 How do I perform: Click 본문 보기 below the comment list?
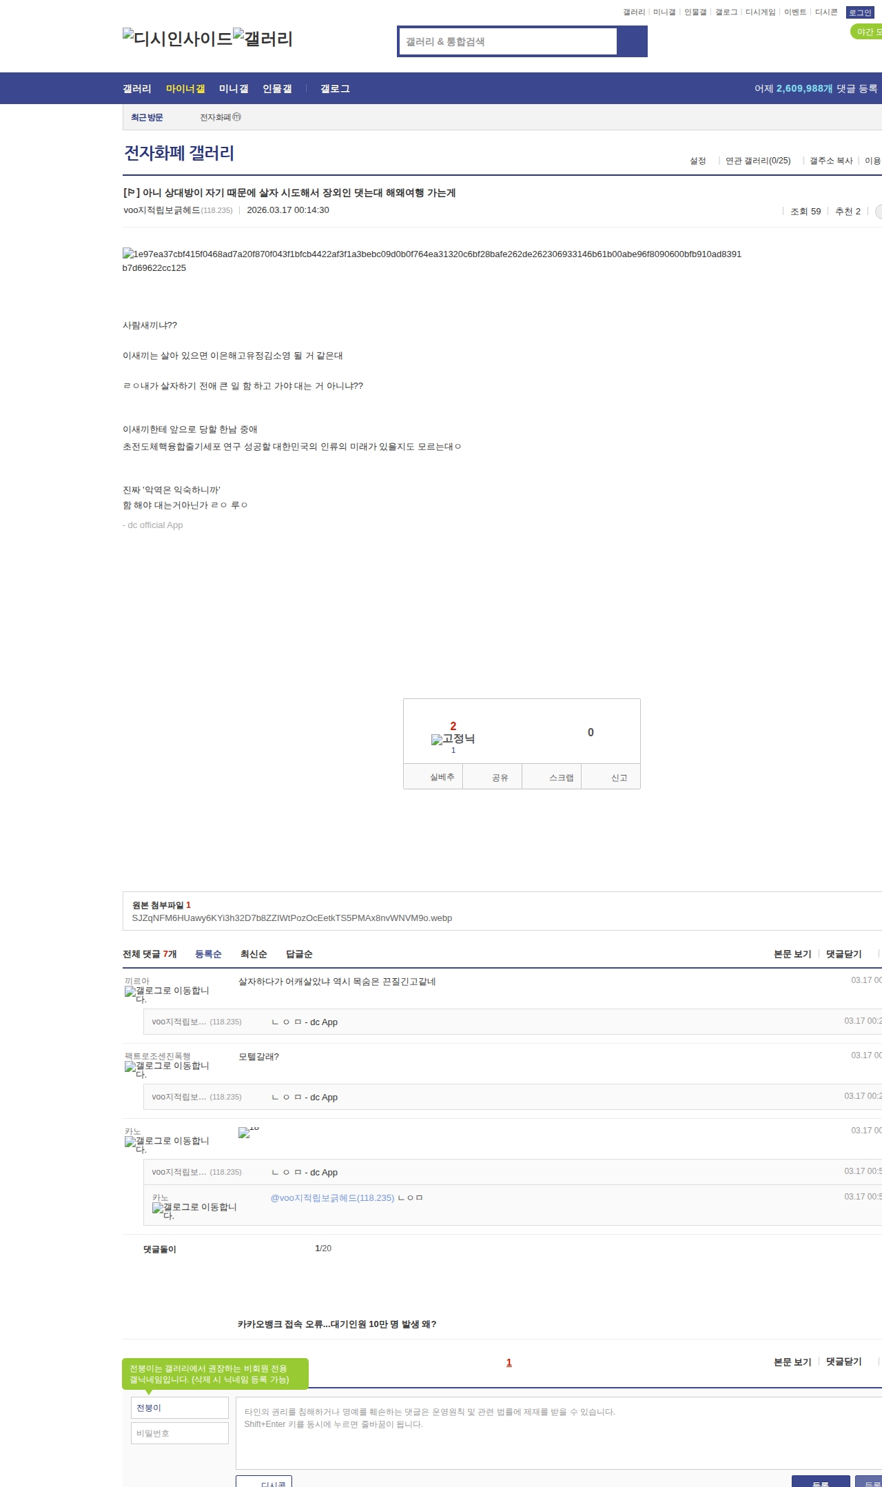coord(792,1362)
